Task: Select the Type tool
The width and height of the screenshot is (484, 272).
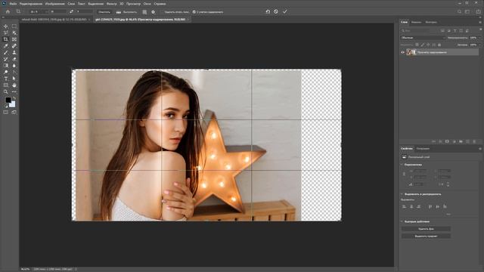Action: [x=6, y=79]
